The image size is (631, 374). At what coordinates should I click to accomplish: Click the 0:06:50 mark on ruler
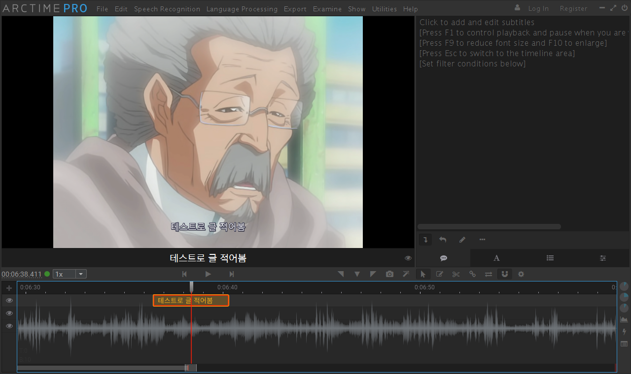click(x=424, y=287)
